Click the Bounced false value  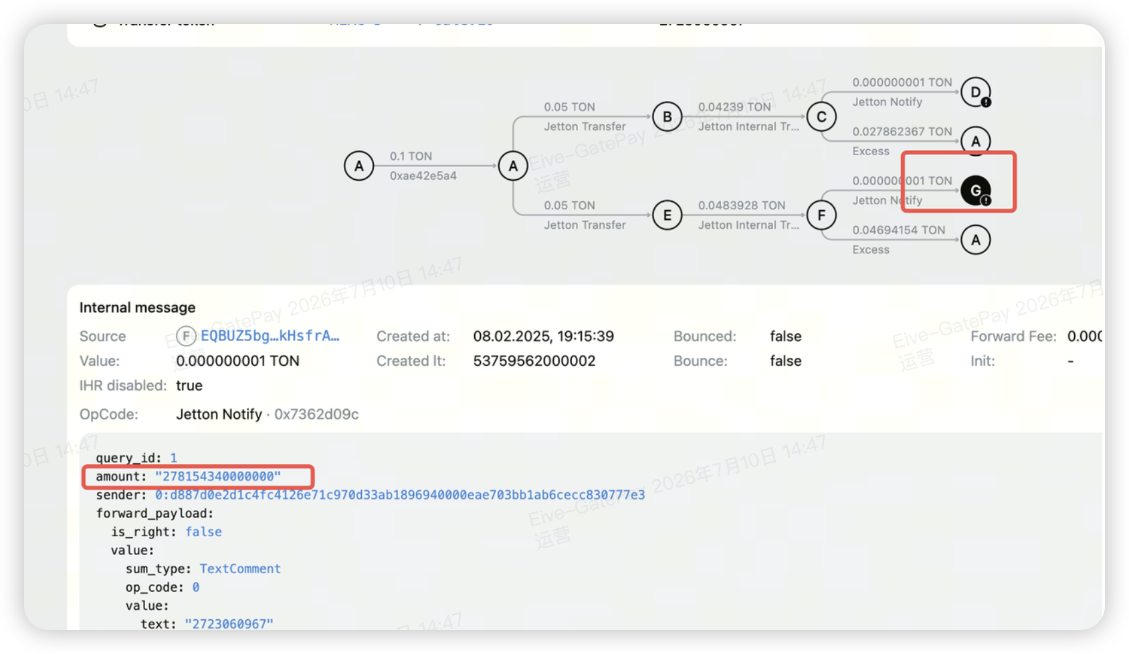click(x=785, y=336)
